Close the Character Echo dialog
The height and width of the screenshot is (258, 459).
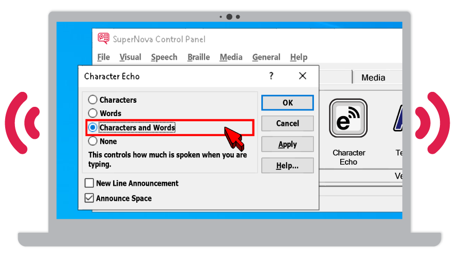coord(303,76)
